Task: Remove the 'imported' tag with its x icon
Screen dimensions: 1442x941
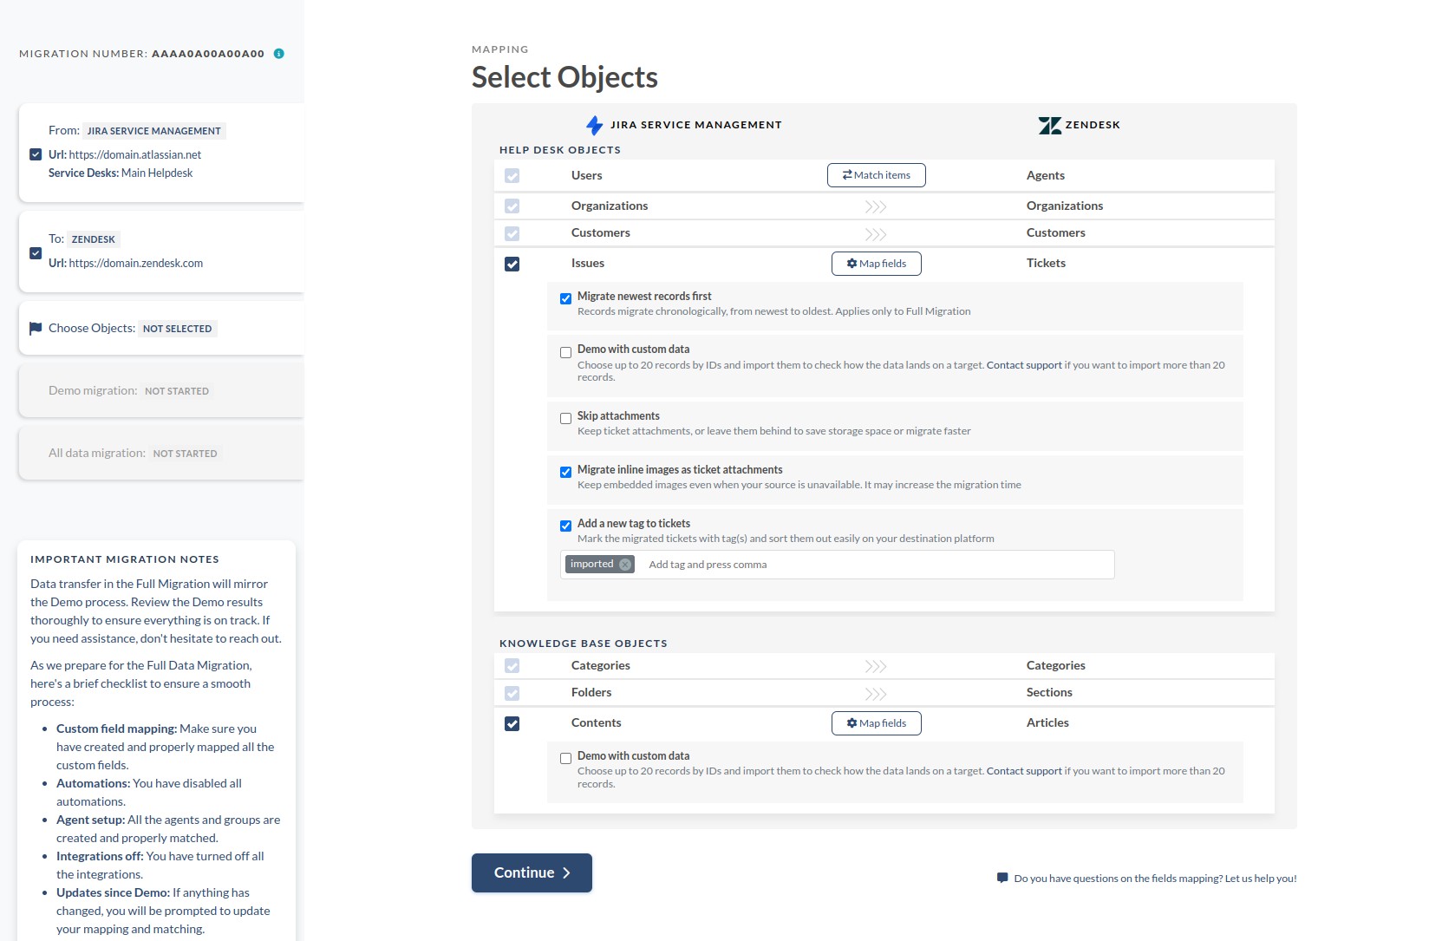Action: 625,565
